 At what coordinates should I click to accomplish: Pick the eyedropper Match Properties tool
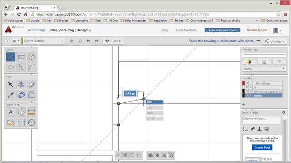point(10,95)
